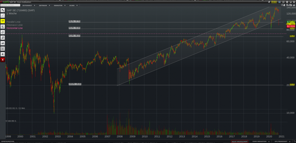
Task: Toggle the speaker sound alert icon
Action: click(x=3, y=54)
